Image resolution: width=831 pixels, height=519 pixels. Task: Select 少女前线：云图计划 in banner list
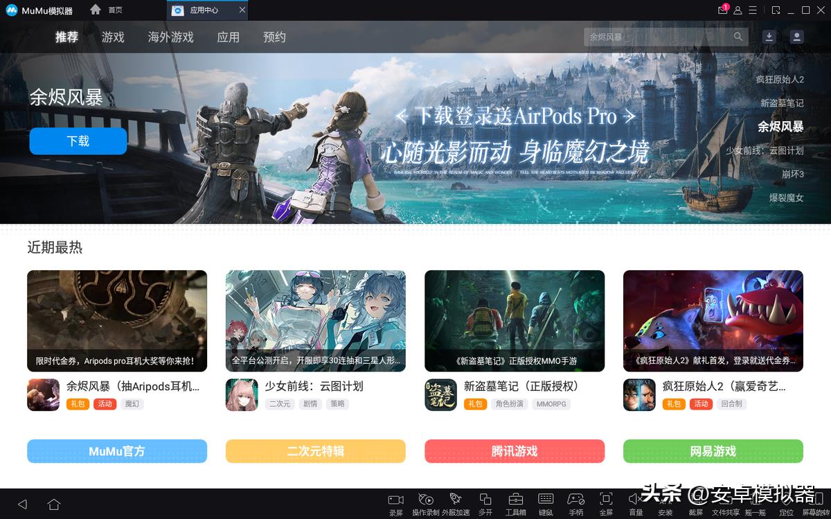pyautogui.click(x=765, y=150)
